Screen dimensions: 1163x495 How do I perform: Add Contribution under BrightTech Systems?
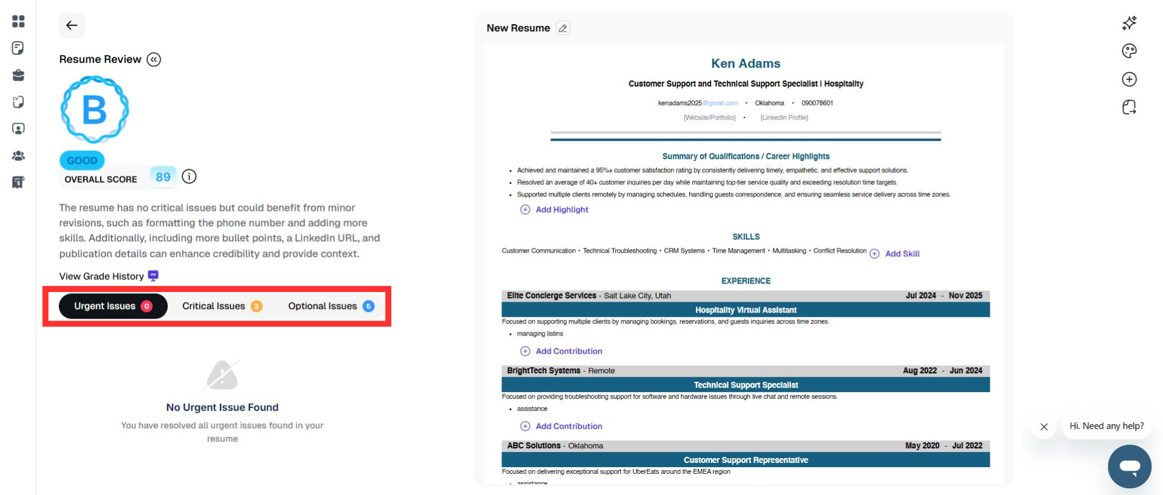point(561,427)
